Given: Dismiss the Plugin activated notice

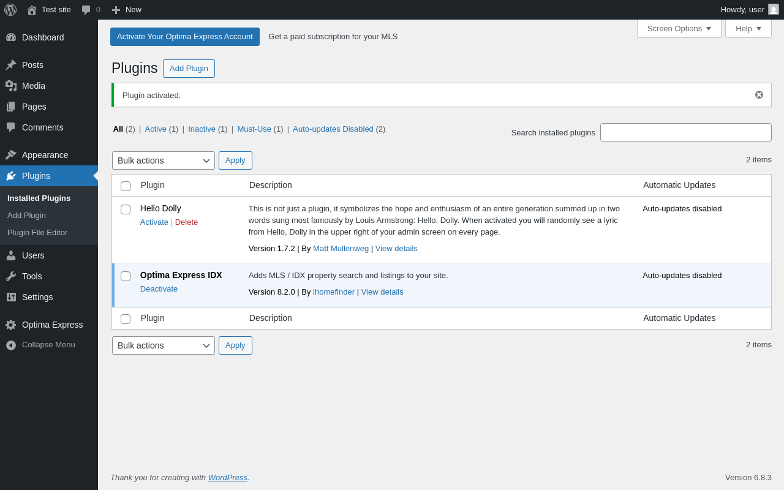Looking at the screenshot, I should 759,95.
